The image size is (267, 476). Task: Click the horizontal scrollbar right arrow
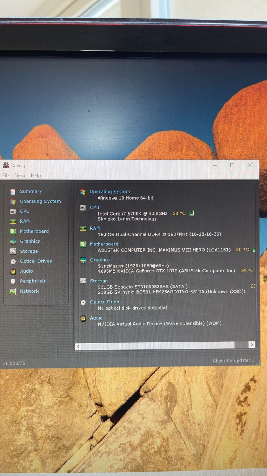tap(252, 345)
